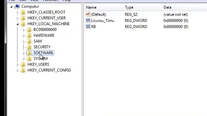Select the Computer tree label
This screenshot has height=116, width=207.
coord(30,6)
